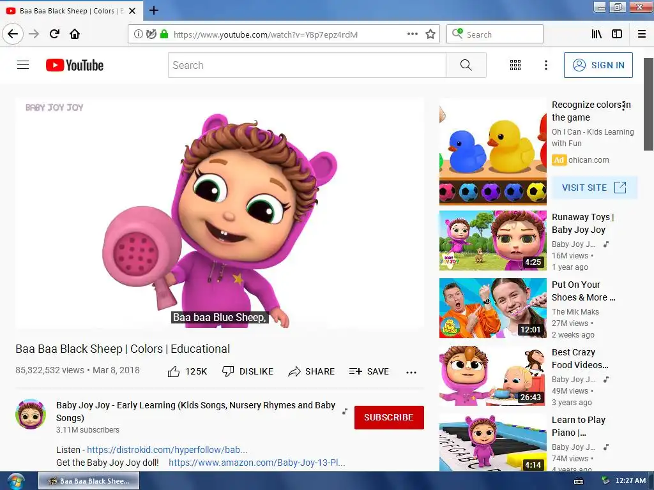
Task: Click the browser forward arrow
Action: pos(34,34)
